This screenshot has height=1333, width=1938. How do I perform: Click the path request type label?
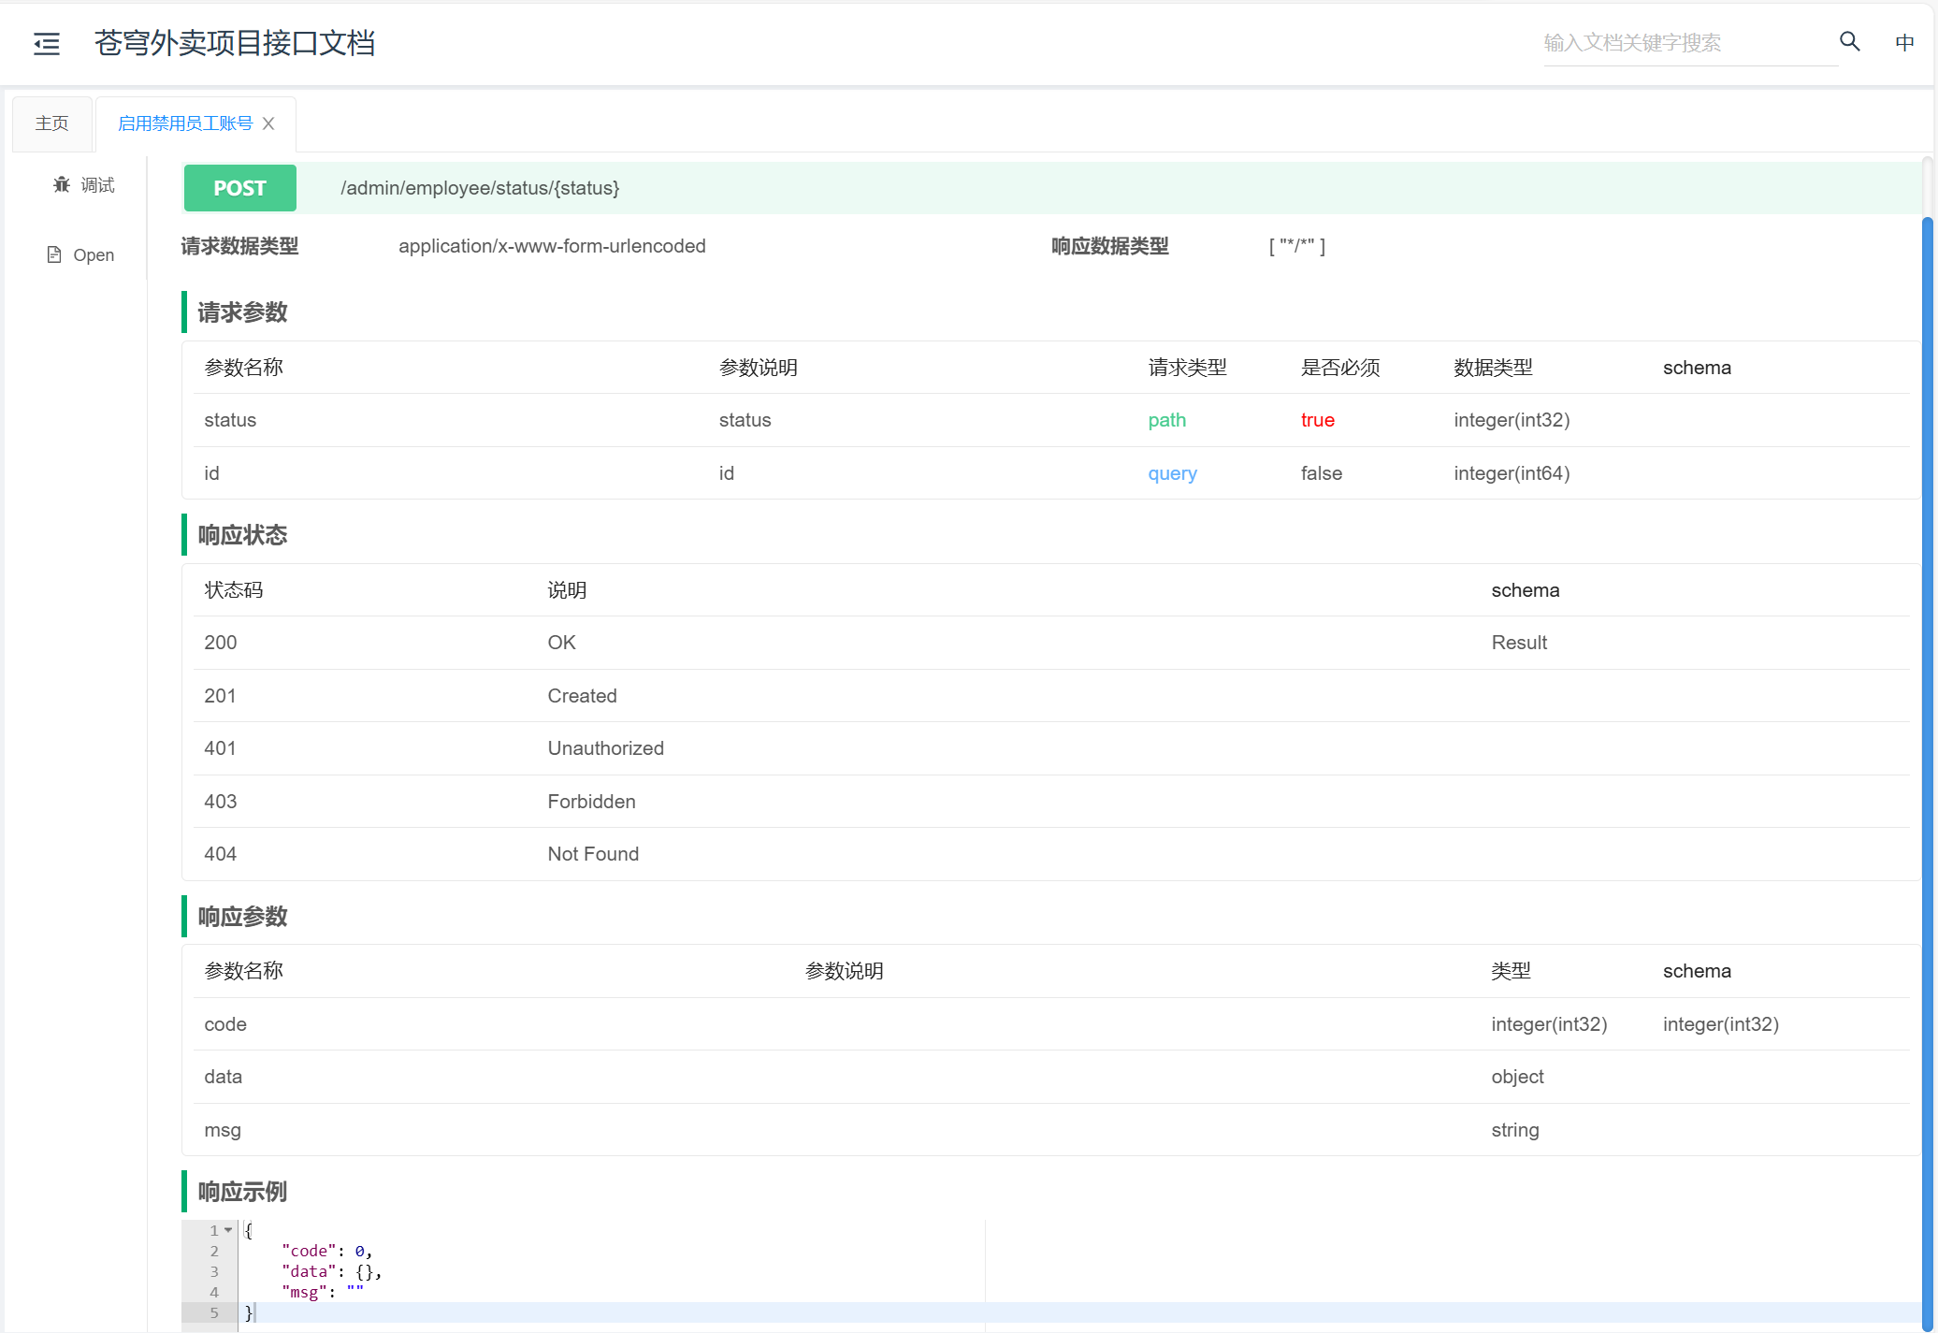pos(1166,420)
